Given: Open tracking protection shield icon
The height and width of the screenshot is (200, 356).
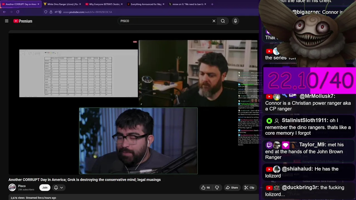Looking at the screenshot, I should coord(46,12).
